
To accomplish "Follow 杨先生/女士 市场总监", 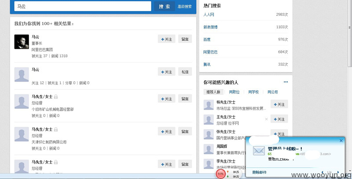I will point(279,104).
